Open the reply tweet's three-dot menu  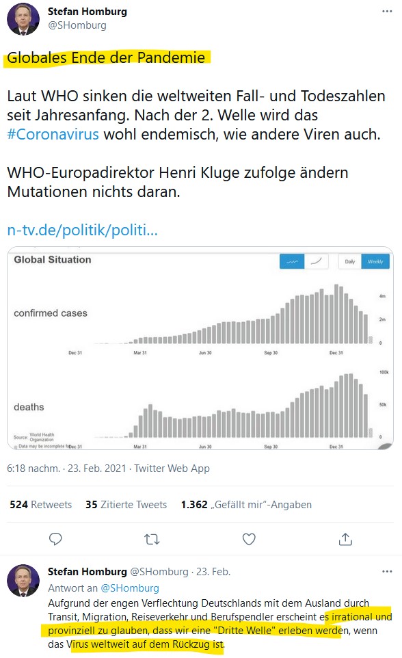pos(387,572)
